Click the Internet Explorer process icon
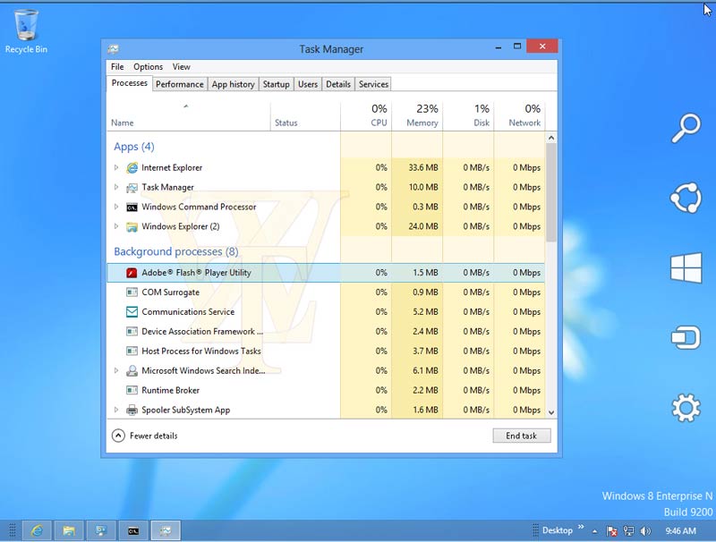The image size is (716, 542). (132, 168)
